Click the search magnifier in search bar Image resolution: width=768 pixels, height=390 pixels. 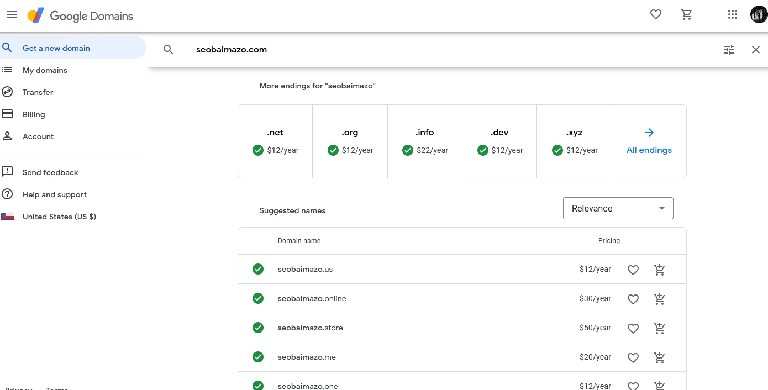coord(169,50)
